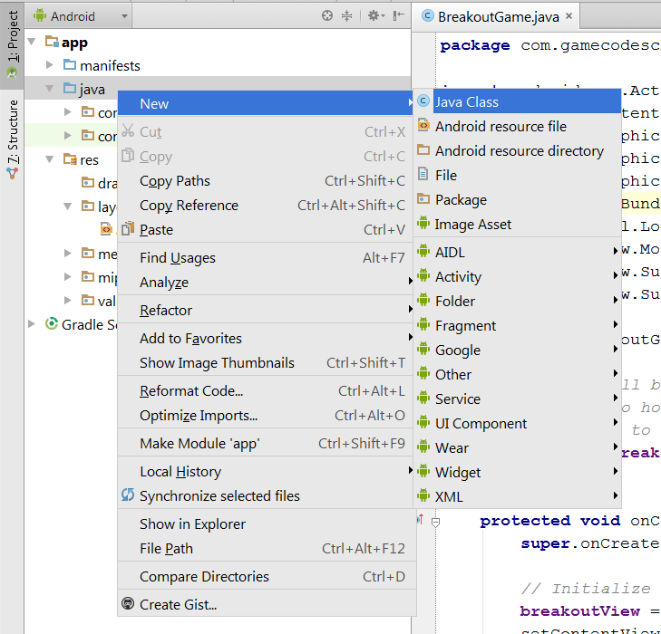Click the android icon beside Widget
Viewport: 661px width, 634px height.
(423, 471)
